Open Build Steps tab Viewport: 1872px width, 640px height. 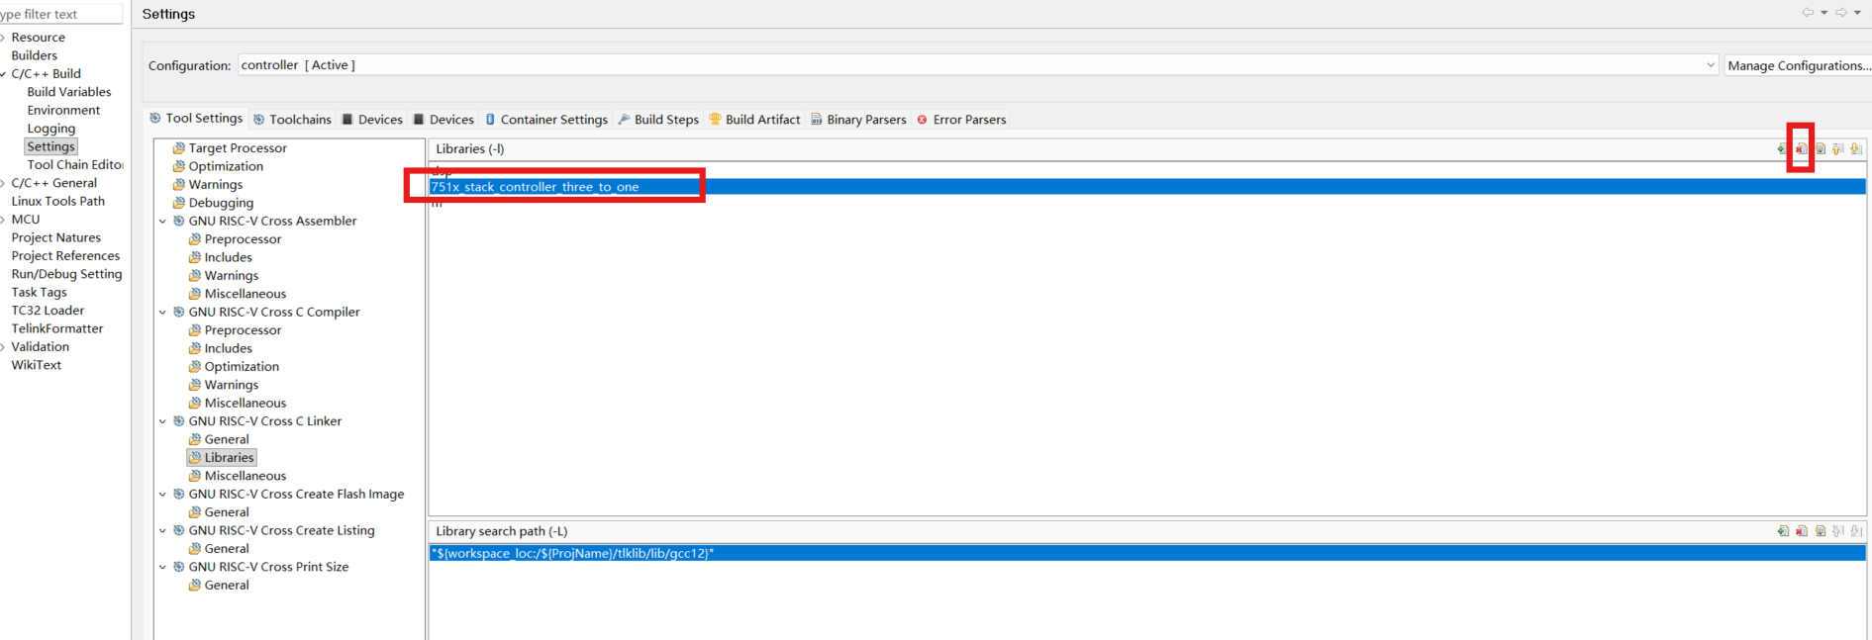pos(658,119)
